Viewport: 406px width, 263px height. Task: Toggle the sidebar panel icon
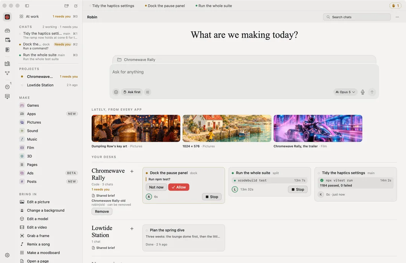(x=27, y=6)
